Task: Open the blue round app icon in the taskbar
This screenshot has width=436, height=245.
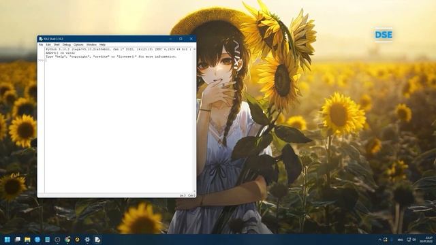Action: coord(37,240)
